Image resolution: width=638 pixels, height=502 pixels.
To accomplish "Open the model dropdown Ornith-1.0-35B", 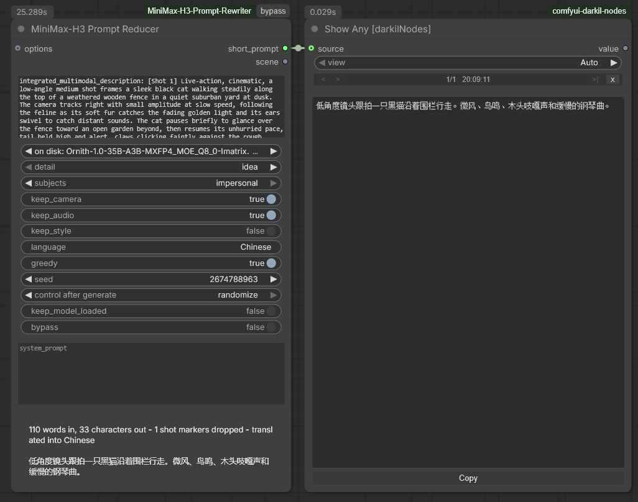I will click(151, 151).
